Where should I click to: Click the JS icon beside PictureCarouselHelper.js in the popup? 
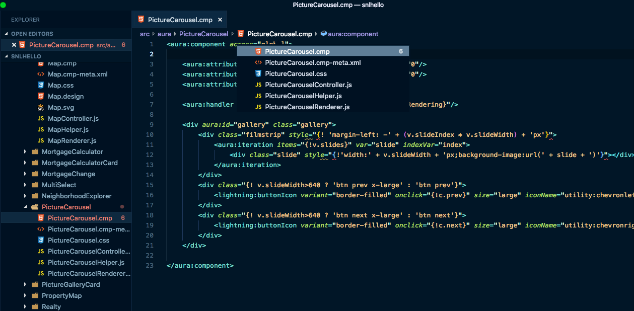pyautogui.click(x=258, y=96)
